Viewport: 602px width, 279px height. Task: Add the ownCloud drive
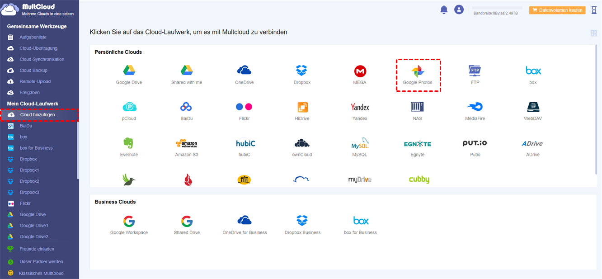pyautogui.click(x=302, y=143)
